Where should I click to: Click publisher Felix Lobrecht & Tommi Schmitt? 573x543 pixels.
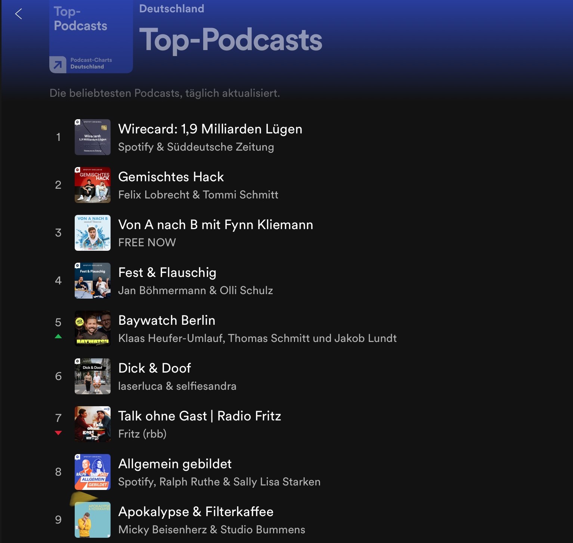198,195
